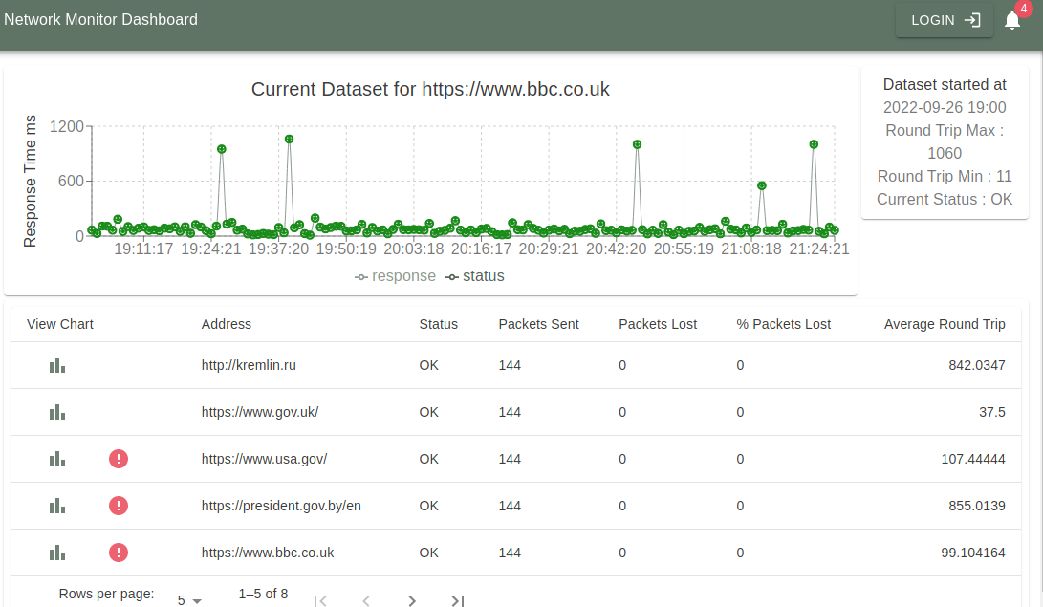View chart for https://www.bbc.co.uk
1043x607 pixels.
(x=56, y=553)
